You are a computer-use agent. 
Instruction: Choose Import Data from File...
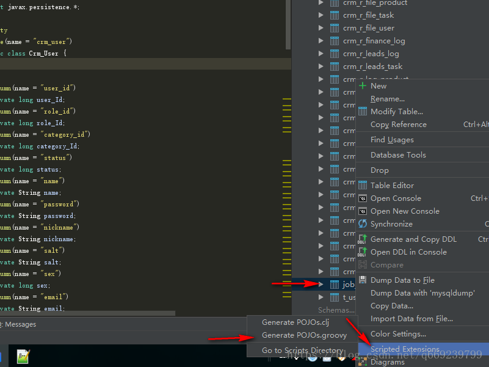[422, 318]
